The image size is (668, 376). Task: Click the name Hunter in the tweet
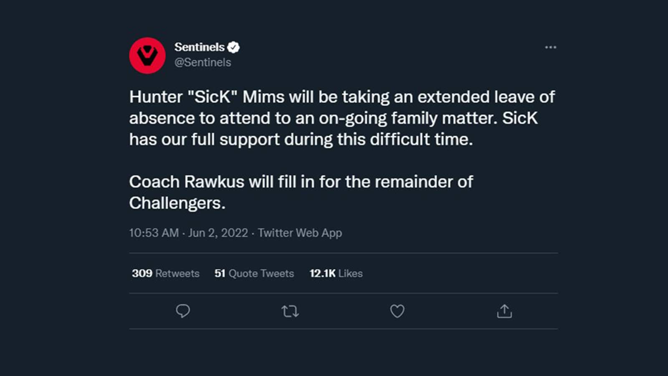pos(156,97)
